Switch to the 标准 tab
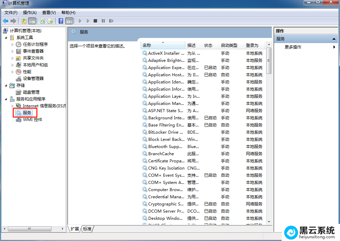The width and height of the screenshot is (340, 241). [x=87, y=229]
